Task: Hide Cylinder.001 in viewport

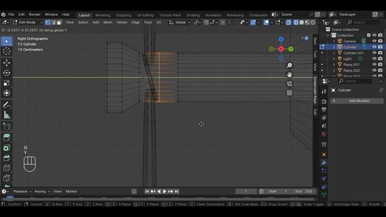Action: coord(375,52)
